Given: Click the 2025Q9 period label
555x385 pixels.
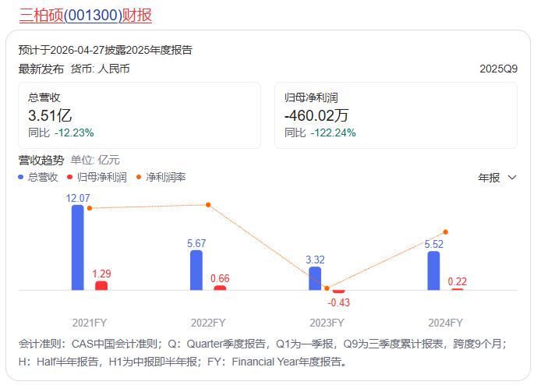Looking at the screenshot, I should point(498,69).
